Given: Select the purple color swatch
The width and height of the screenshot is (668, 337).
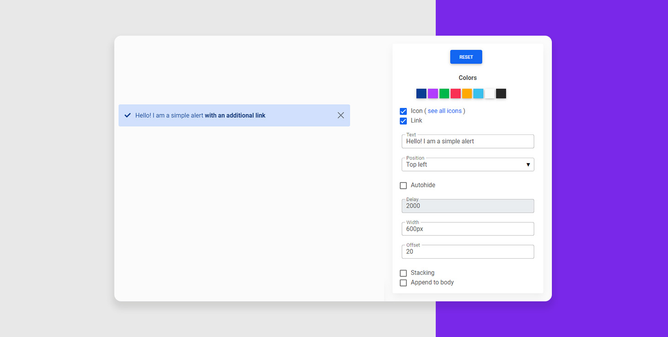Looking at the screenshot, I should click(433, 94).
